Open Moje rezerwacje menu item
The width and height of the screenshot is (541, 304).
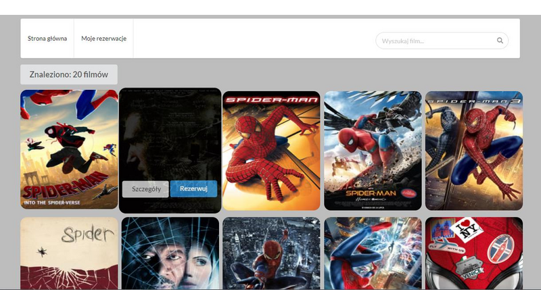pyautogui.click(x=104, y=39)
